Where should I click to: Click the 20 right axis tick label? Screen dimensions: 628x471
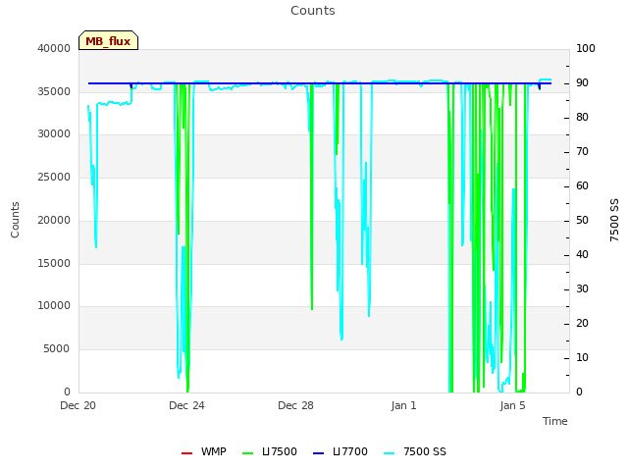coord(582,323)
